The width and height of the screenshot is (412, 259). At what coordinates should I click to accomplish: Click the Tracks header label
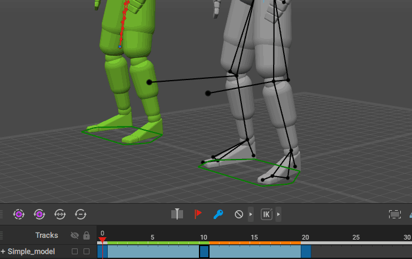point(46,235)
